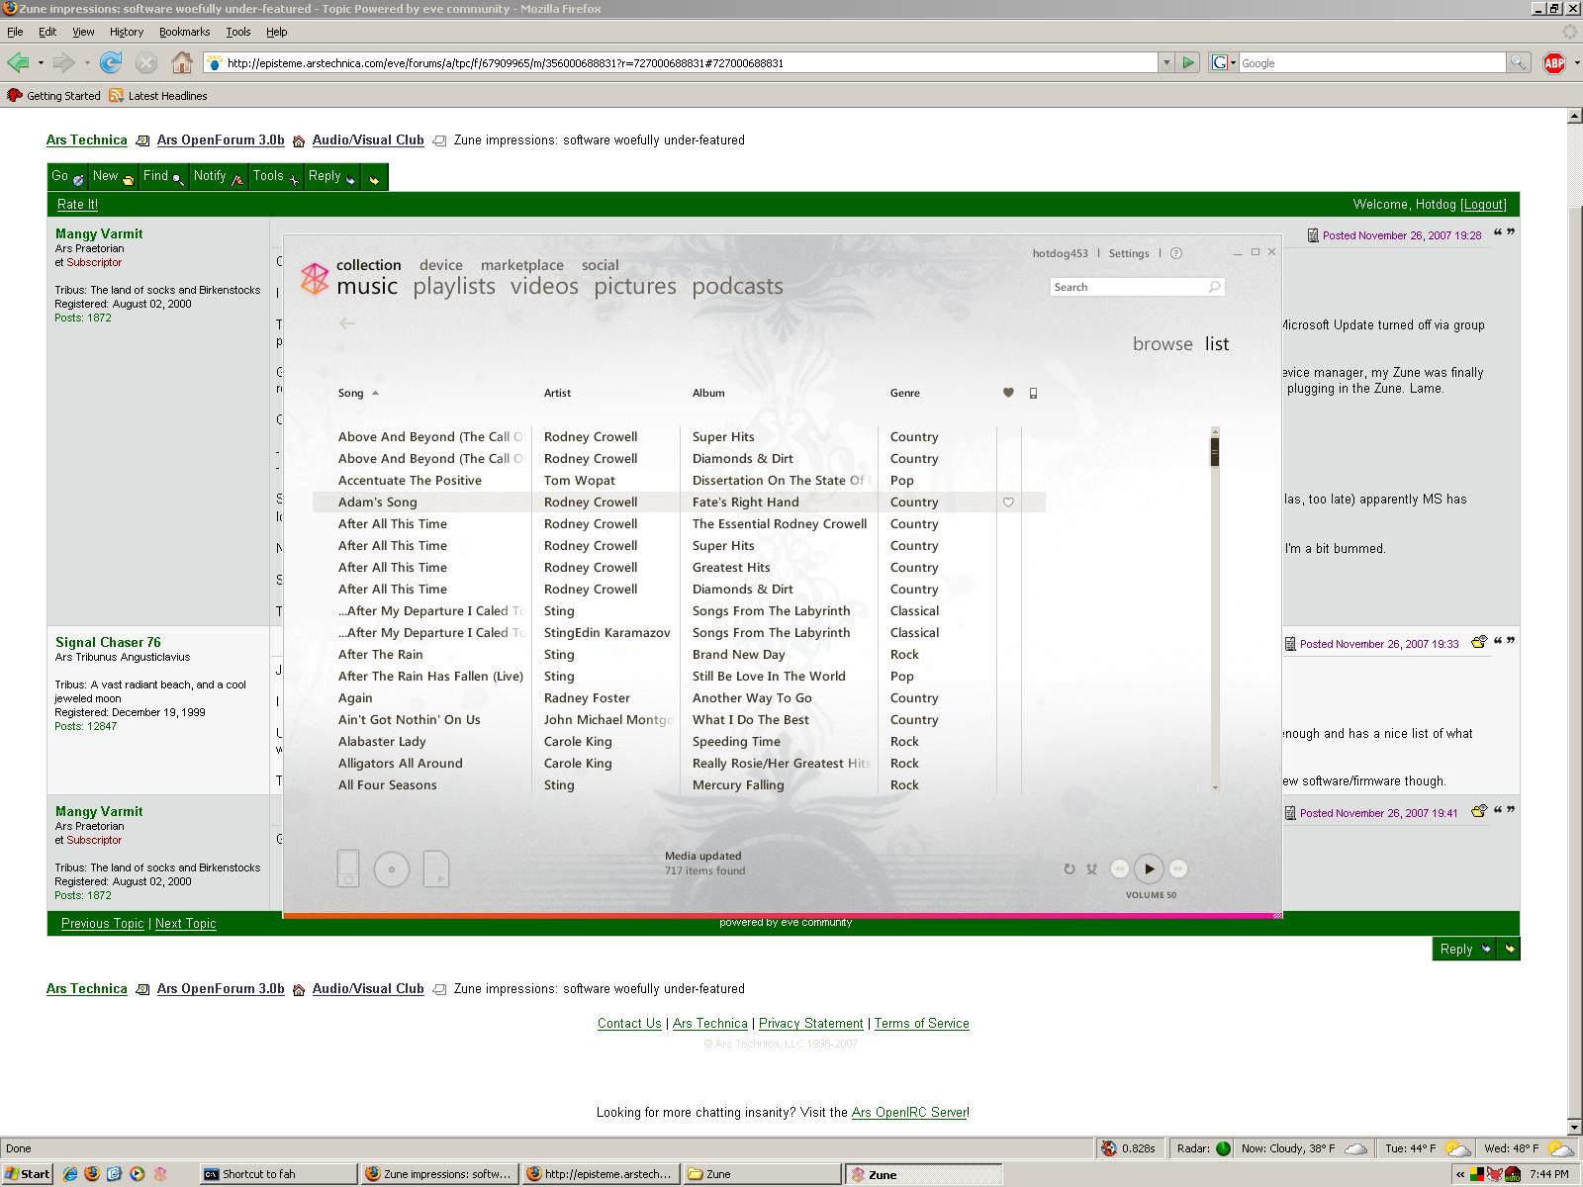Image resolution: width=1583 pixels, height=1187 pixels.
Task: Click the Zune Search input field
Action: click(1128, 287)
